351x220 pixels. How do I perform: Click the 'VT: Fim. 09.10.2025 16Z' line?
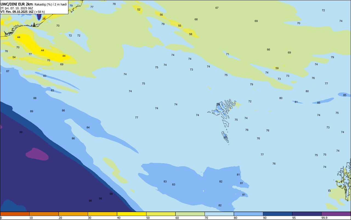[17, 12]
